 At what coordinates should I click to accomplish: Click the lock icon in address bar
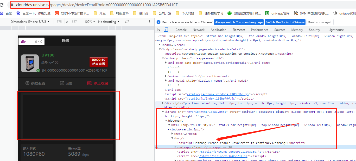[12, 5]
